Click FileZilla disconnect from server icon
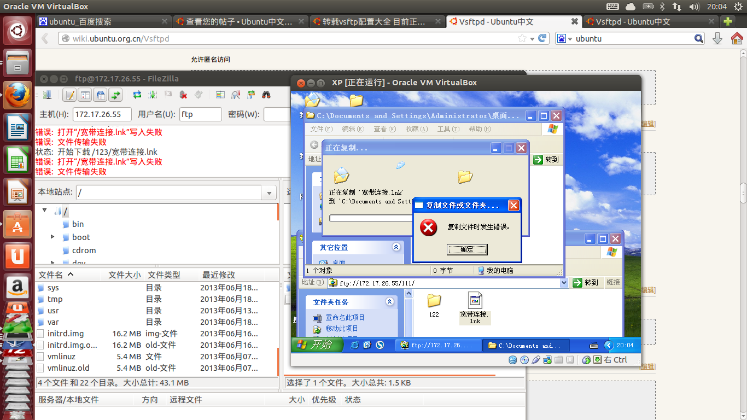The image size is (747, 420). point(183,95)
